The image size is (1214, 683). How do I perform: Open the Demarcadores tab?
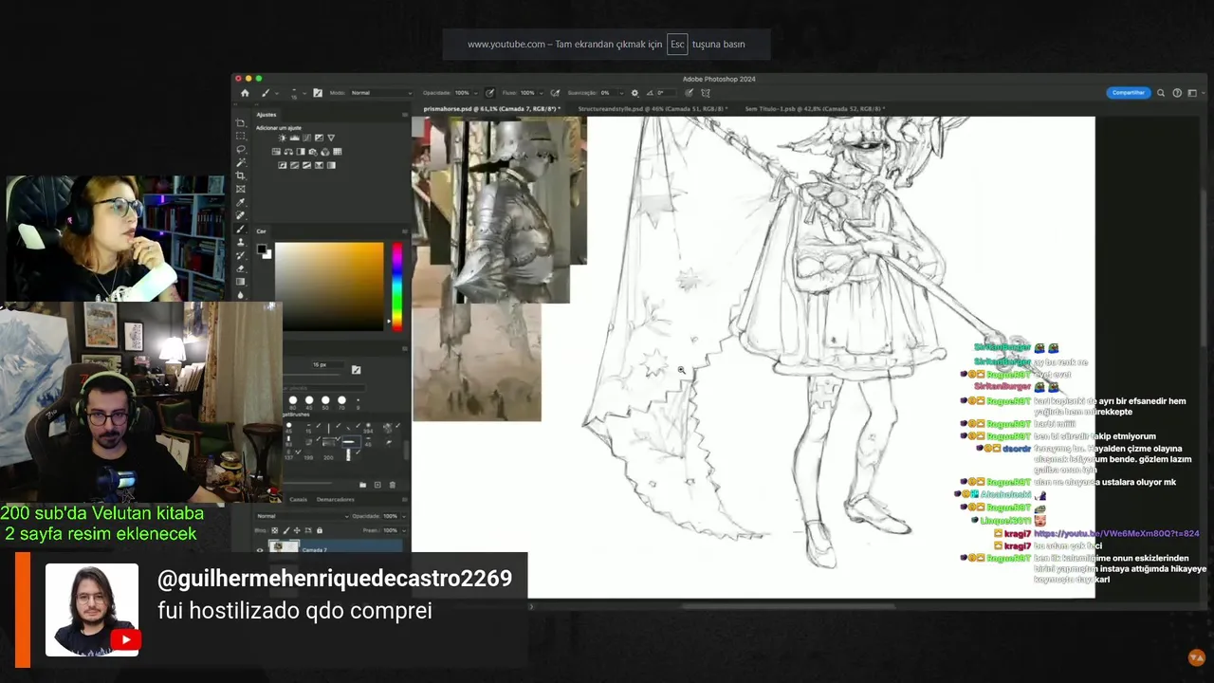335,500
